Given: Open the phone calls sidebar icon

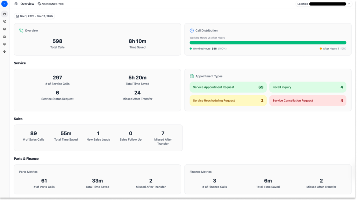Looking at the screenshot, I should pyautogui.click(x=5, y=21).
